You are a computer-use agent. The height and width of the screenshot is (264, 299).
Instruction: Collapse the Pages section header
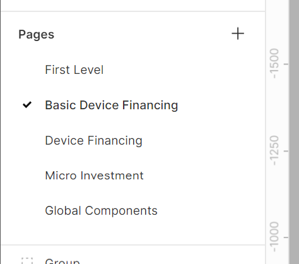(x=36, y=34)
